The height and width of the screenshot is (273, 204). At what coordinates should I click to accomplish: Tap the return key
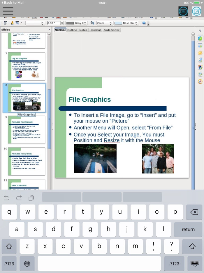pyautogui.click(x=188, y=229)
